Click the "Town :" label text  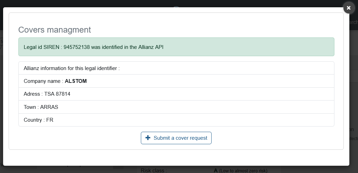31,107
